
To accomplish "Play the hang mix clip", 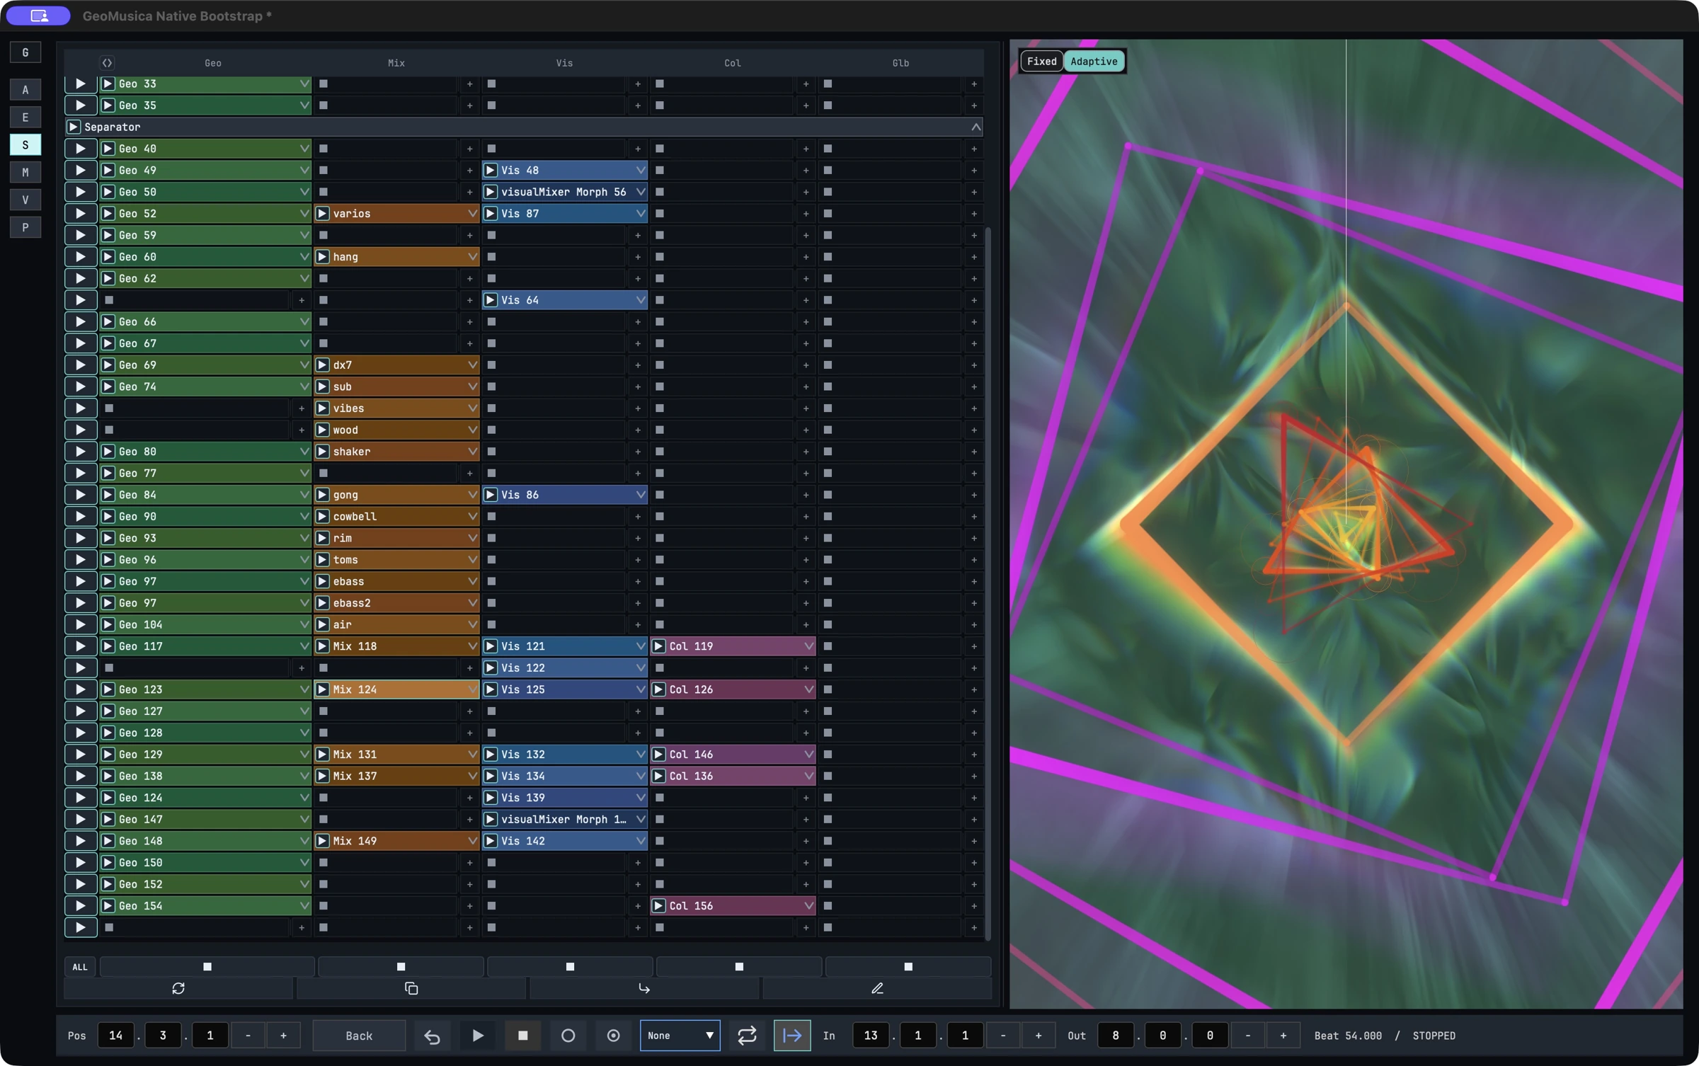I will [x=322, y=257].
